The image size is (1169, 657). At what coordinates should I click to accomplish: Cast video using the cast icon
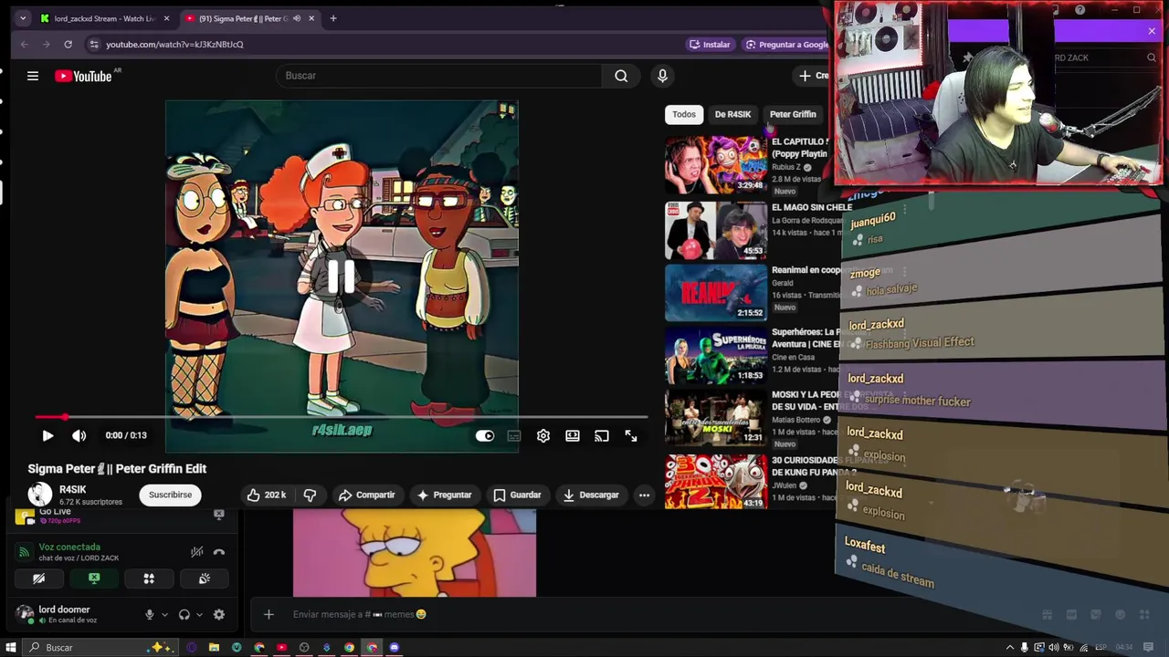602,436
